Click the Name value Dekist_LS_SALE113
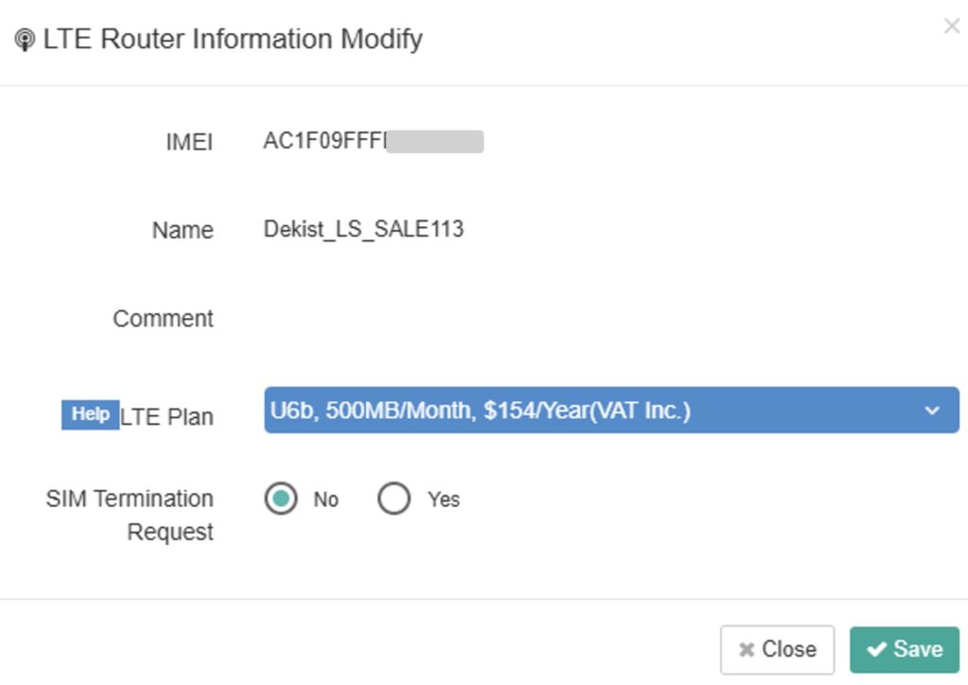968x685 pixels. [x=364, y=229]
